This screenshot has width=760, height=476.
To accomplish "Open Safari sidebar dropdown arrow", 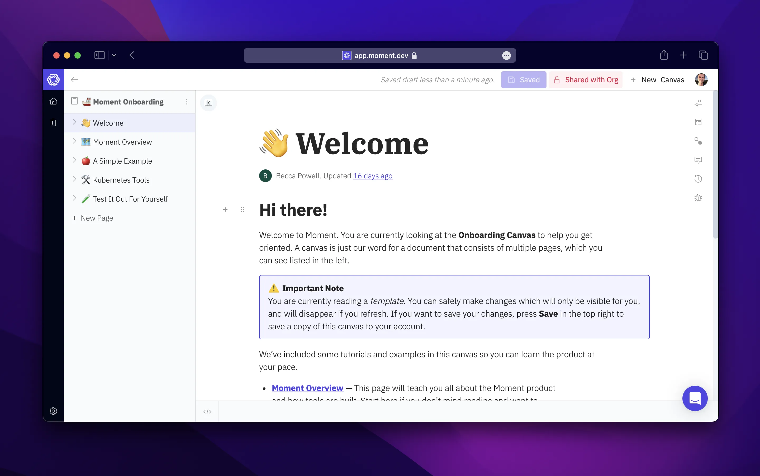I will (x=114, y=55).
